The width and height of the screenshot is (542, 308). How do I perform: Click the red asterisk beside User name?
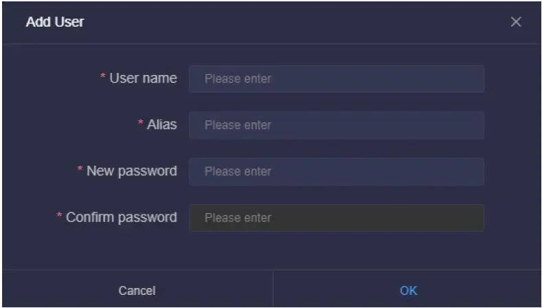[103, 78]
